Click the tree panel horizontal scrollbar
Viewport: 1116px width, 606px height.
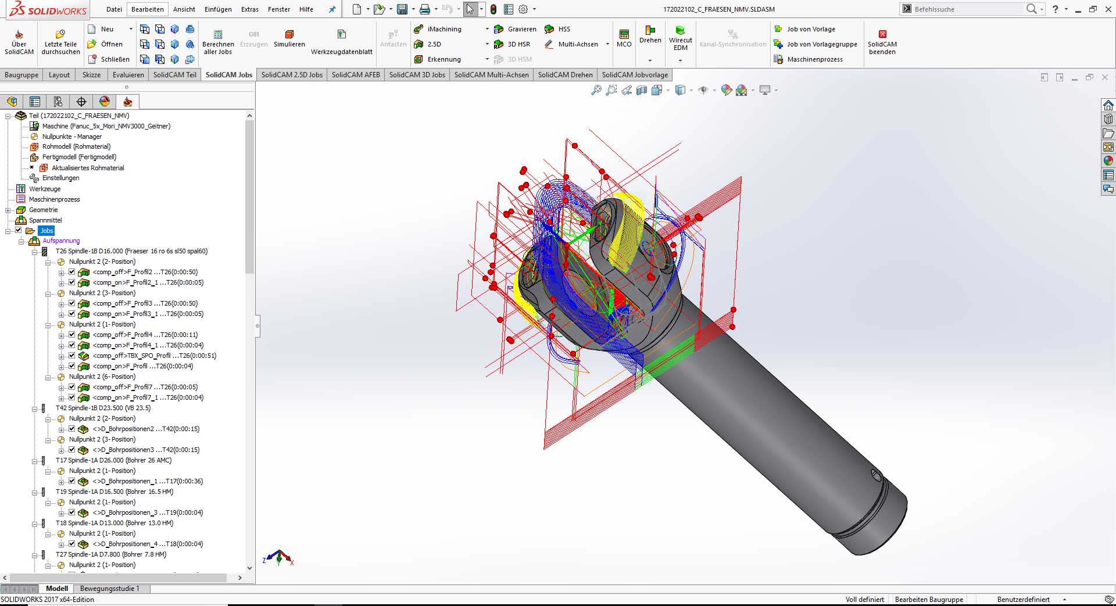[118, 578]
